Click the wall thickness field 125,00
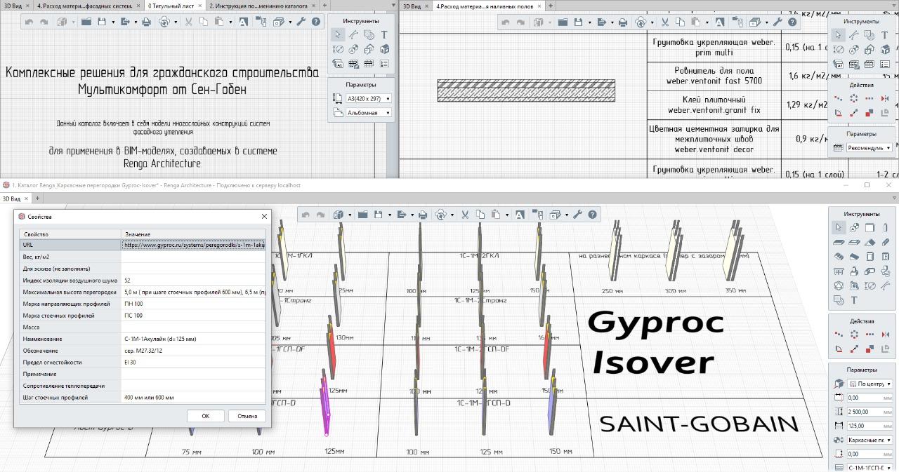Image resolution: width=899 pixels, height=472 pixels. pos(870,425)
